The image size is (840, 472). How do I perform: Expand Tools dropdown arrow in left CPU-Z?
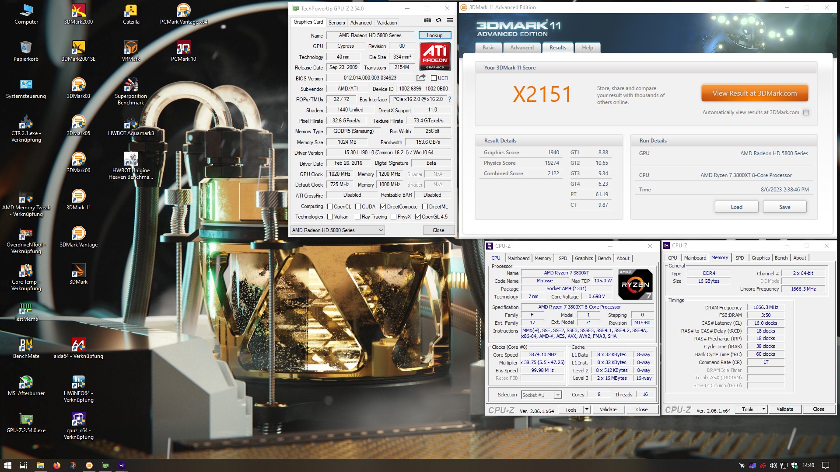(587, 410)
